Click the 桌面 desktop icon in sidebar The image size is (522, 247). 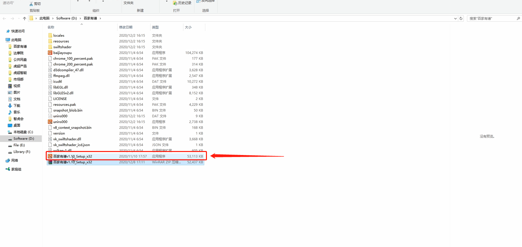pyautogui.click(x=10, y=125)
